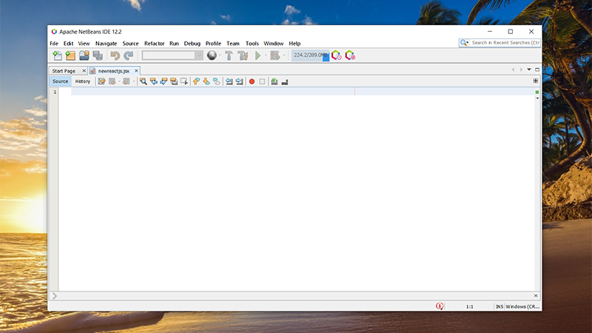Click the memory usage bar 224.2/289.0MB
The image size is (592, 333).
tap(310, 55)
